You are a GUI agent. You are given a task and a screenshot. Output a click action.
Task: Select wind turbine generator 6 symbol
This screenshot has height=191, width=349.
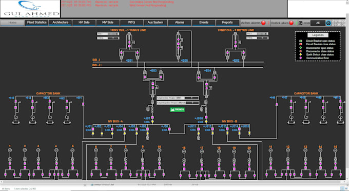click(x=96, y=150)
